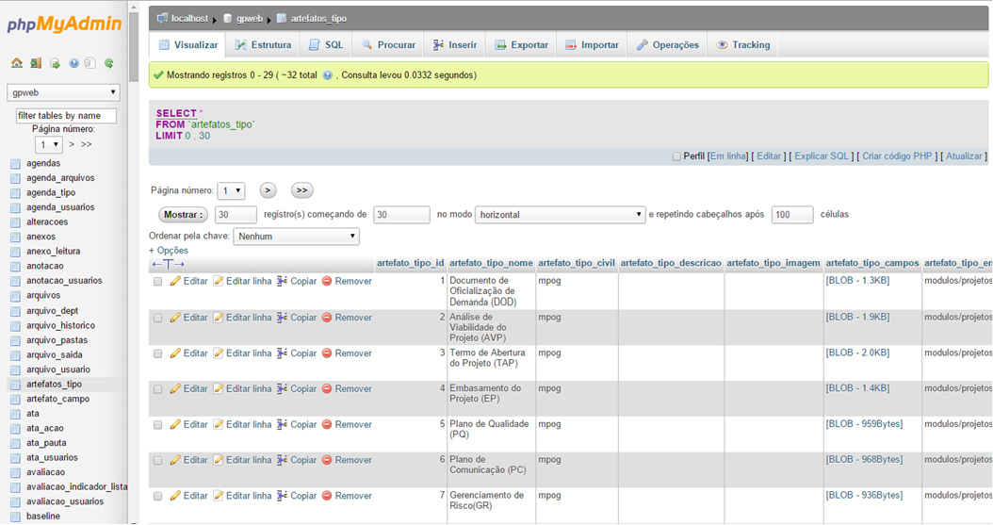The height and width of the screenshot is (525, 993).
Task: Click the Explicar SQL link
Action: coord(822,156)
